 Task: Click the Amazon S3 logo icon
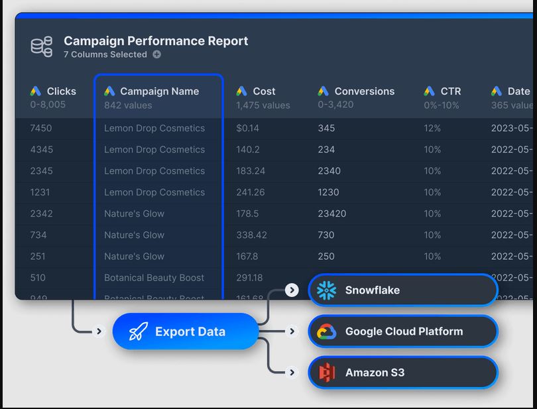pyautogui.click(x=327, y=373)
